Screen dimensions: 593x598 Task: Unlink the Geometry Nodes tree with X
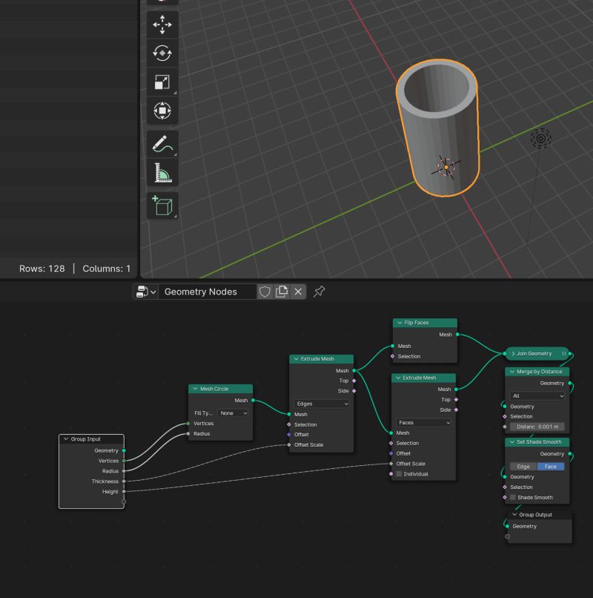pyautogui.click(x=298, y=292)
